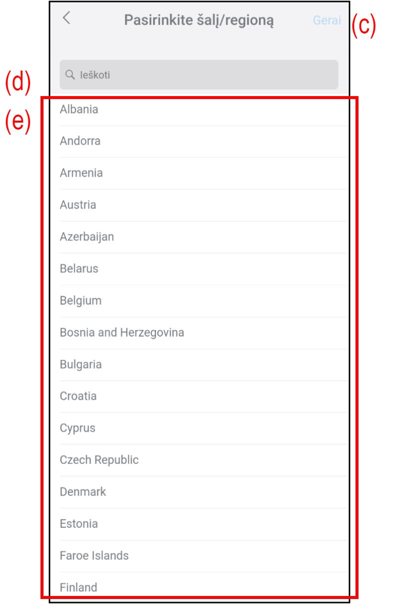Pick Faroe Islands entry

pyautogui.click(x=94, y=555)
